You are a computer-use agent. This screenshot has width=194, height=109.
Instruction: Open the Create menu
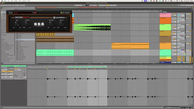16,1
